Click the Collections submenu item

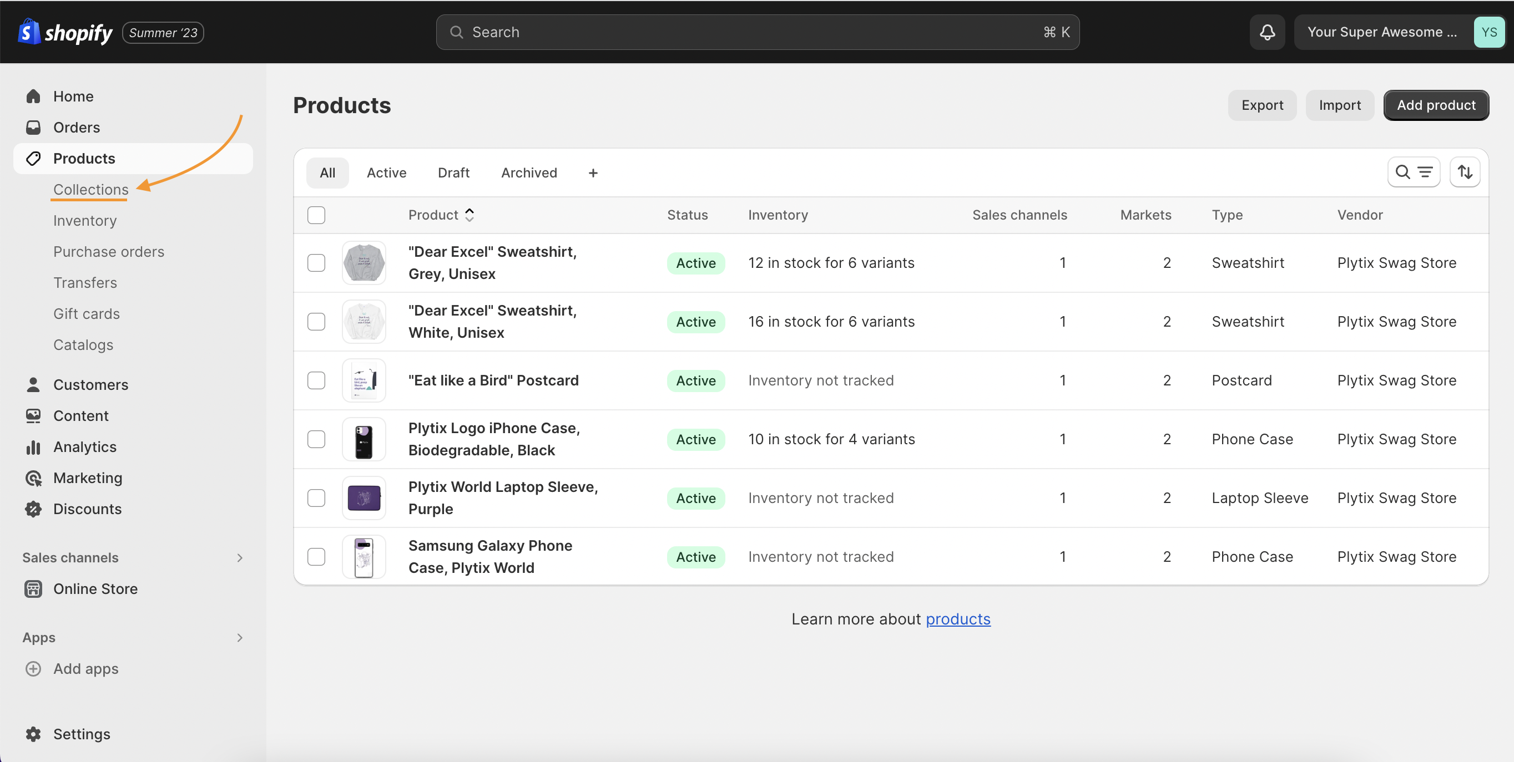tap(92, 189)
